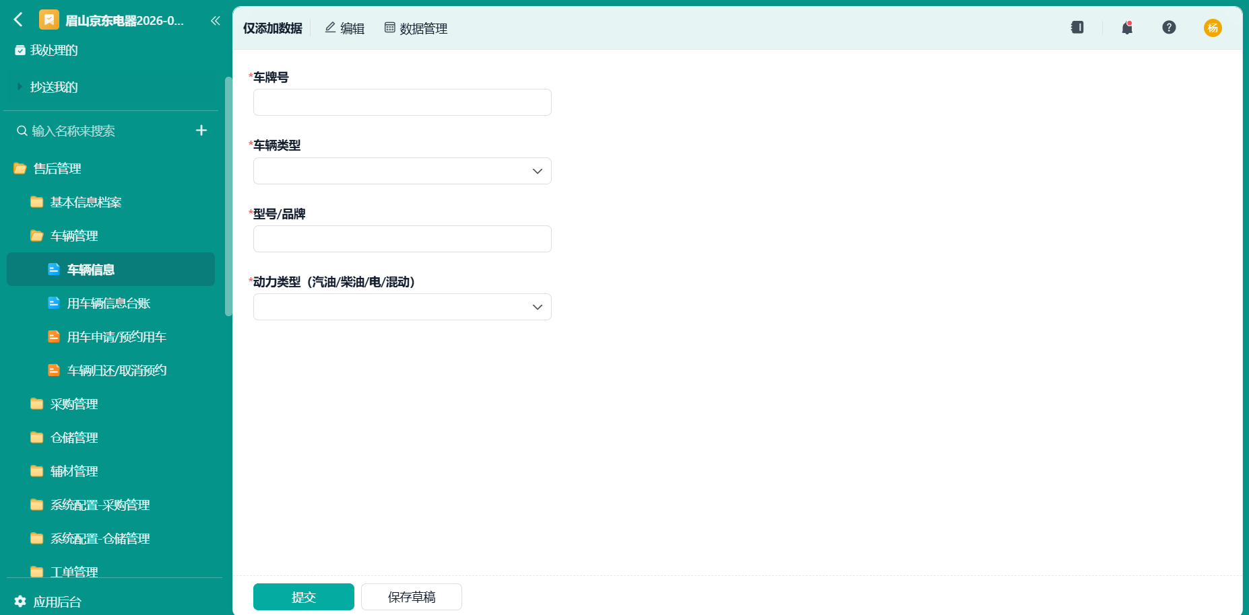1249x615 pixels.
Task: Open the notification bell icon
Action: point(1127,28)
